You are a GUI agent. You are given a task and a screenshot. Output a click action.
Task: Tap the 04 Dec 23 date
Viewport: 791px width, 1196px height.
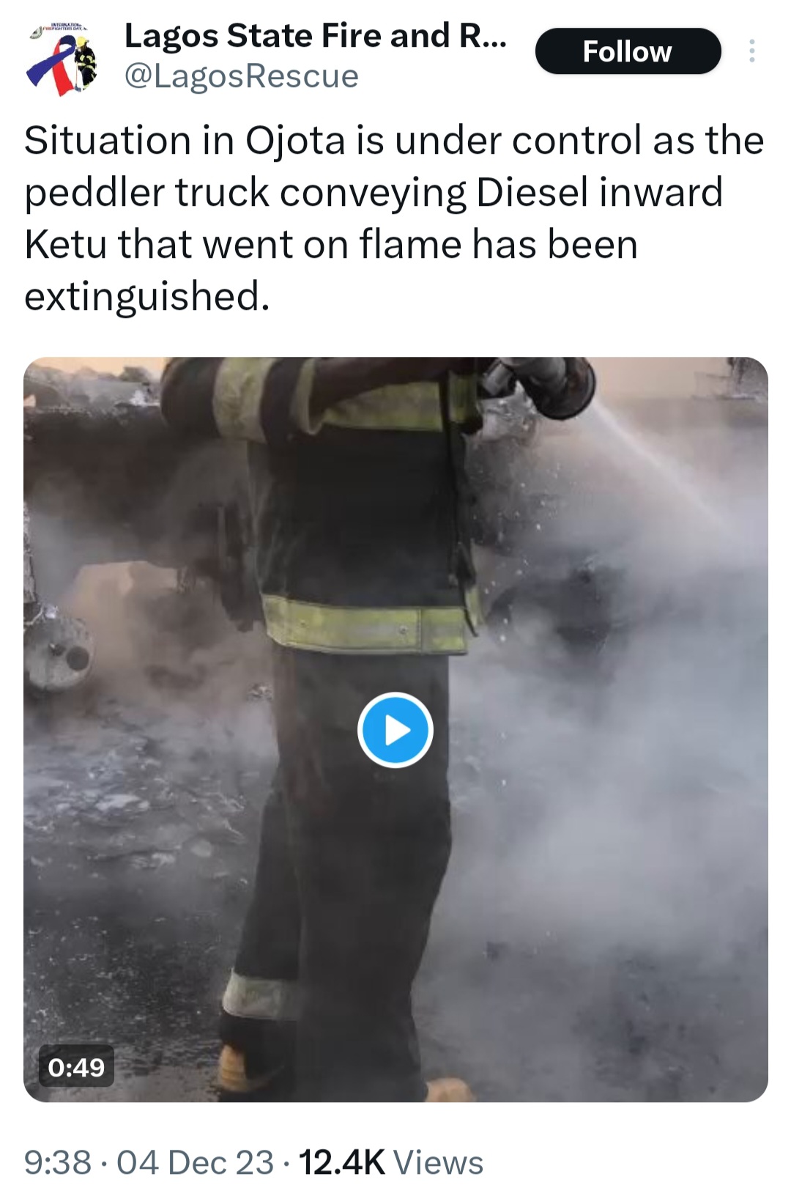(195, 1162)
